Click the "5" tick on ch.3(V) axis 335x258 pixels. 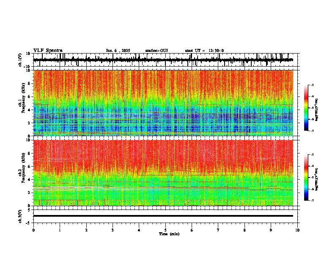pos(30,210)
